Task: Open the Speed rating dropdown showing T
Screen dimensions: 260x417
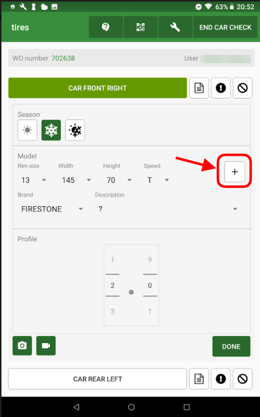Action: pos(158,180)
